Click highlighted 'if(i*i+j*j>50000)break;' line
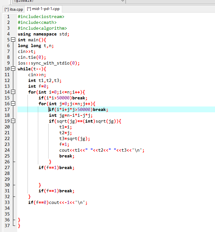Image resolution: width=215 pixels, height=232 pixels. point(79,109)
